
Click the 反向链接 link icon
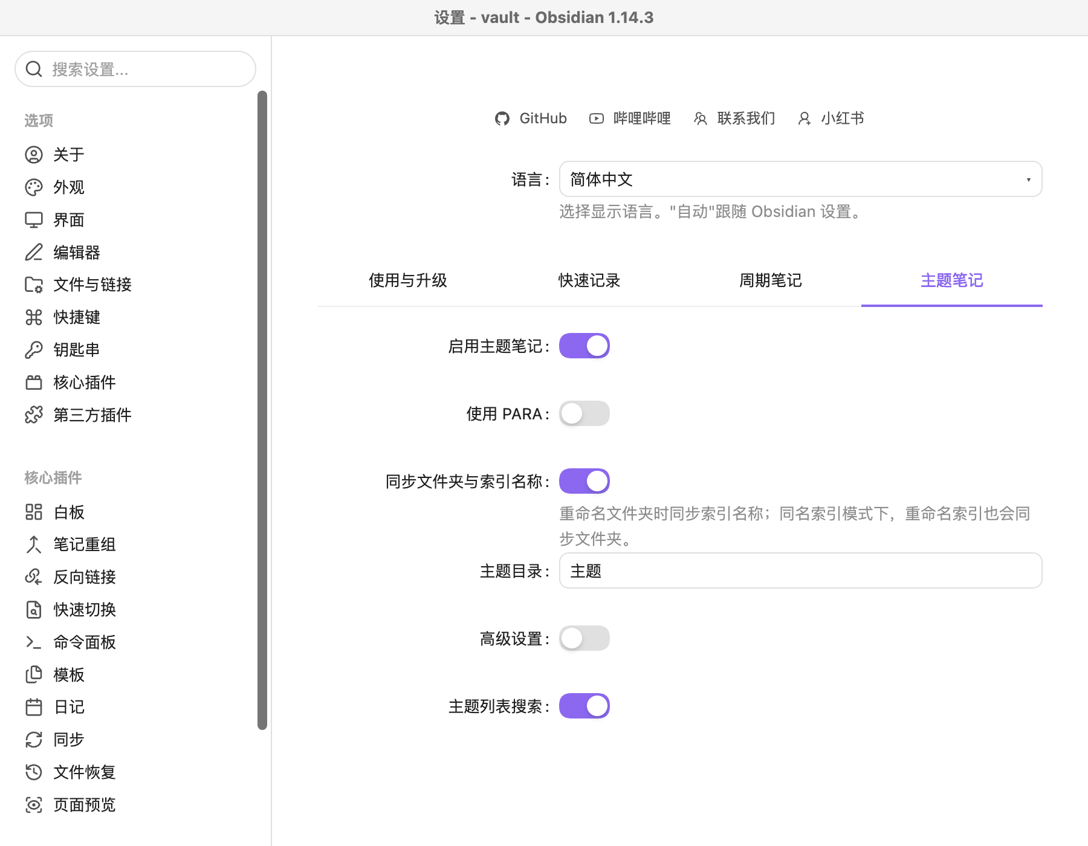point(34,577)
